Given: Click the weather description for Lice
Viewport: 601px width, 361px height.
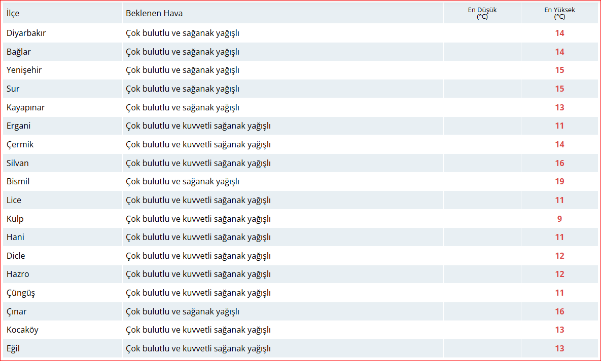Looking at the screenshot, I should click(198, 200).
